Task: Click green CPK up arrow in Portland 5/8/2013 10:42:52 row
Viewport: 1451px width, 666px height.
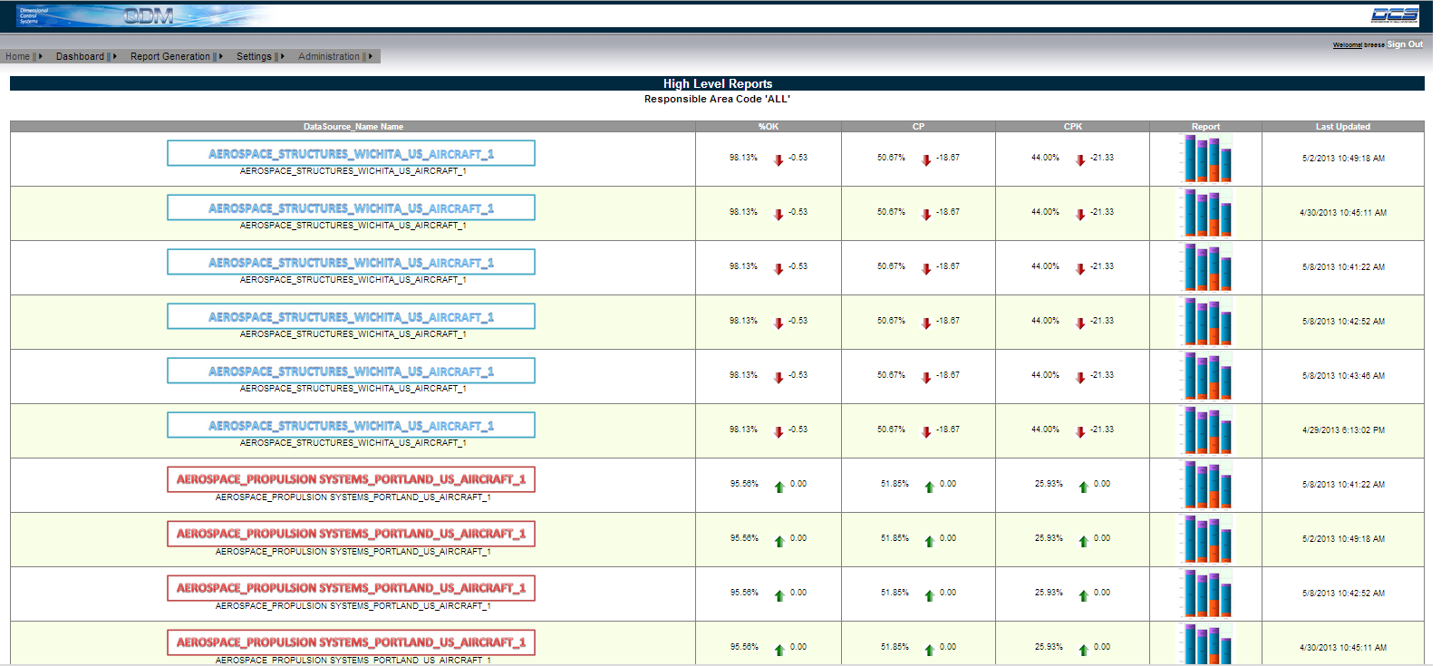Action: pyautogui.click(x=1083, y=595)
